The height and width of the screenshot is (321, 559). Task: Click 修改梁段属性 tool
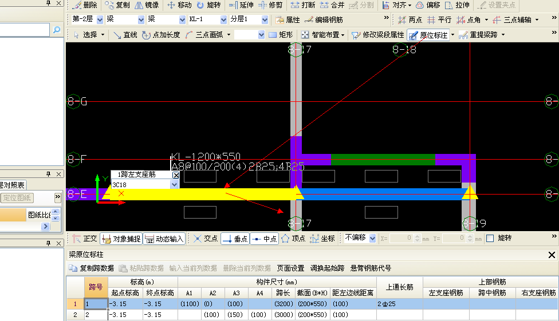[378, 35]
